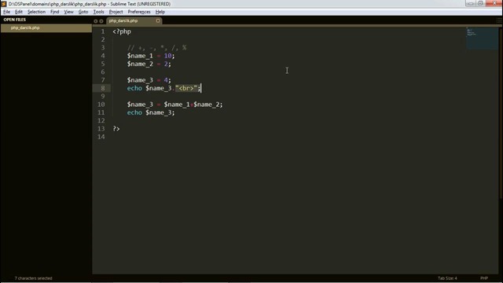The height and width of the screenshot is (283, 503).
Task: Open the Edit menu
Action: click(x=19, y=12)
